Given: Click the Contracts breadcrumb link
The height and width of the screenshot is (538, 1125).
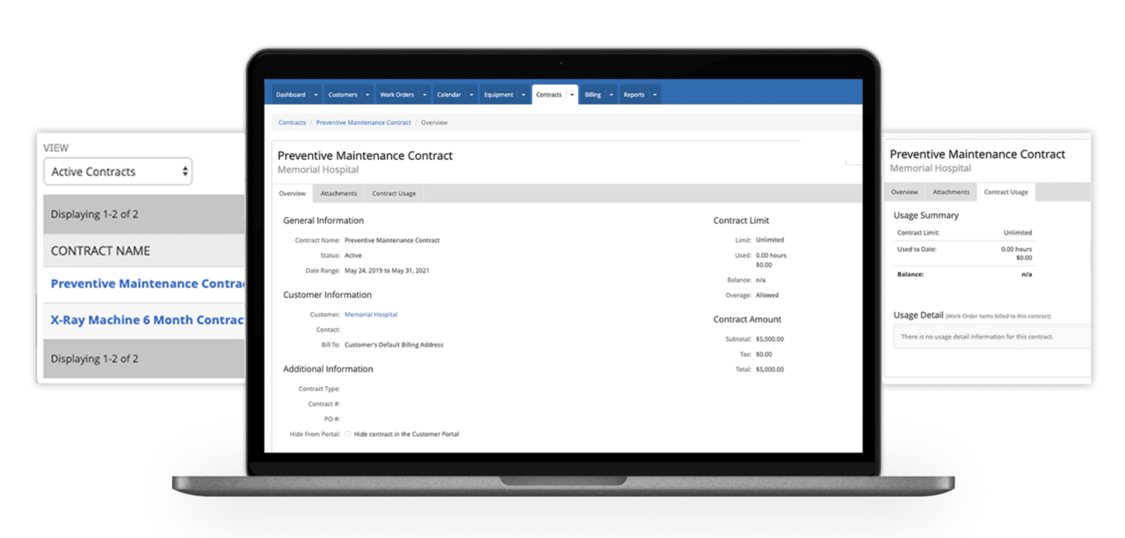Looking at the screenshot, I should (292, 122).
